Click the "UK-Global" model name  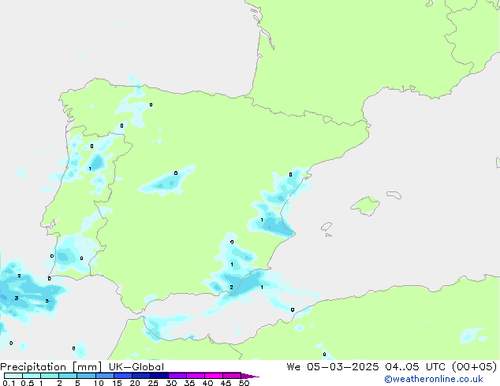136,367
